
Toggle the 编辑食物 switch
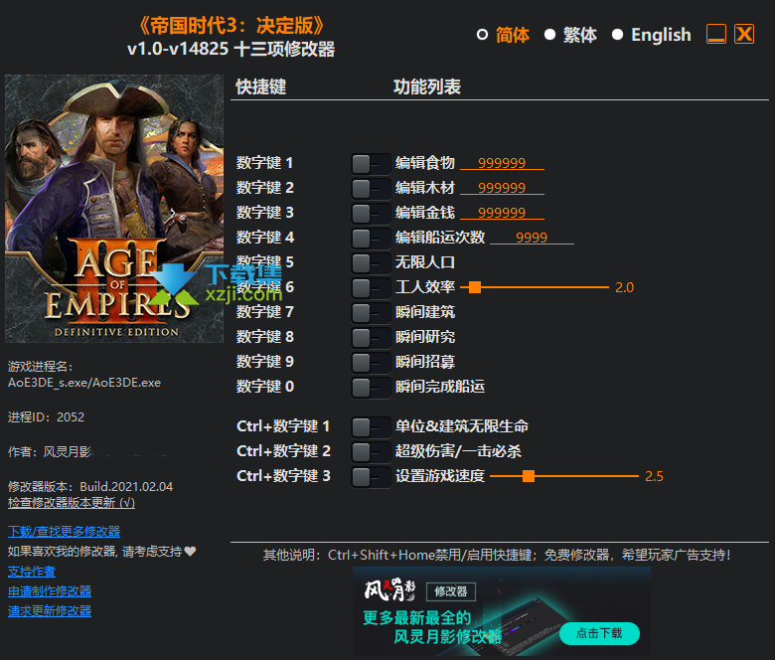coord(371,164)
